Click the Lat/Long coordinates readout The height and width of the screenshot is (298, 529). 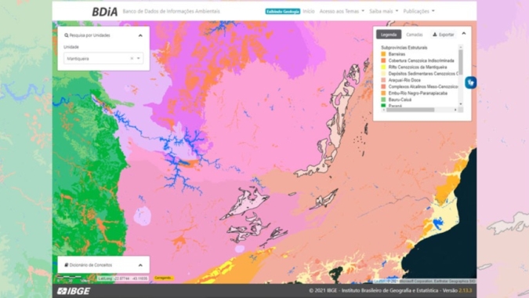pyautogui.click(x=123, y=278)
